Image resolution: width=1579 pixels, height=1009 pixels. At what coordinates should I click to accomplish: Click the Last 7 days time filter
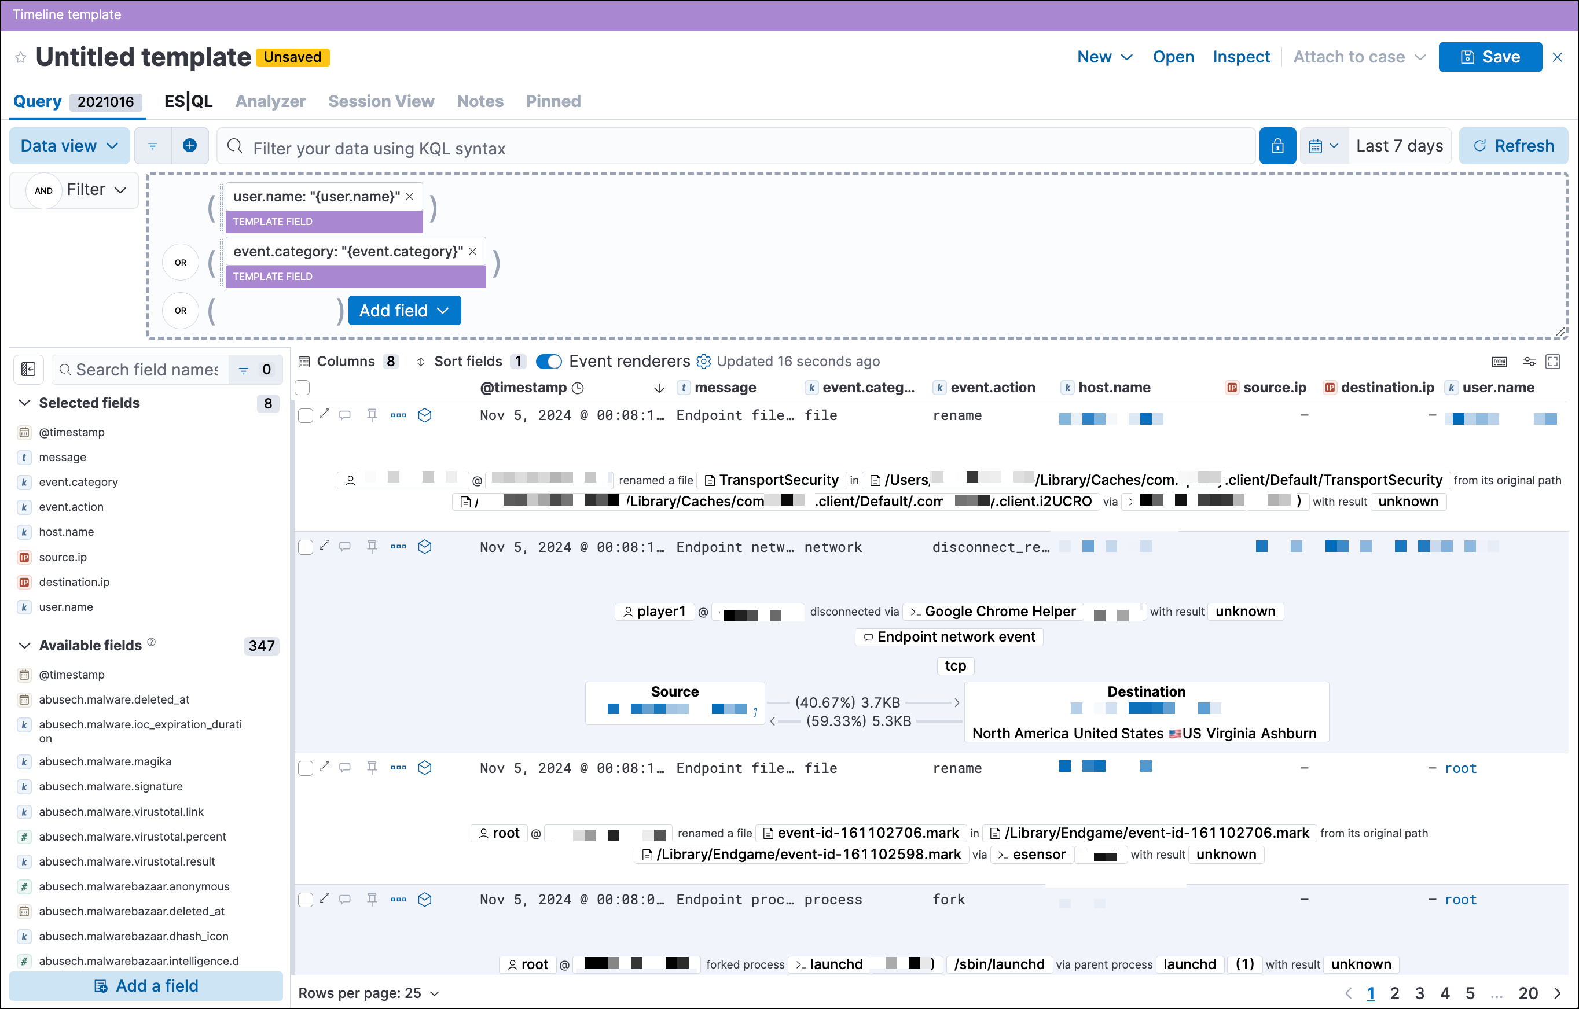tap(1401, 145)
